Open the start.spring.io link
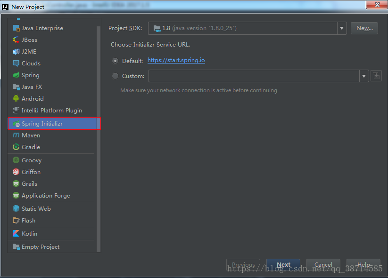 (x=176, y=60)
